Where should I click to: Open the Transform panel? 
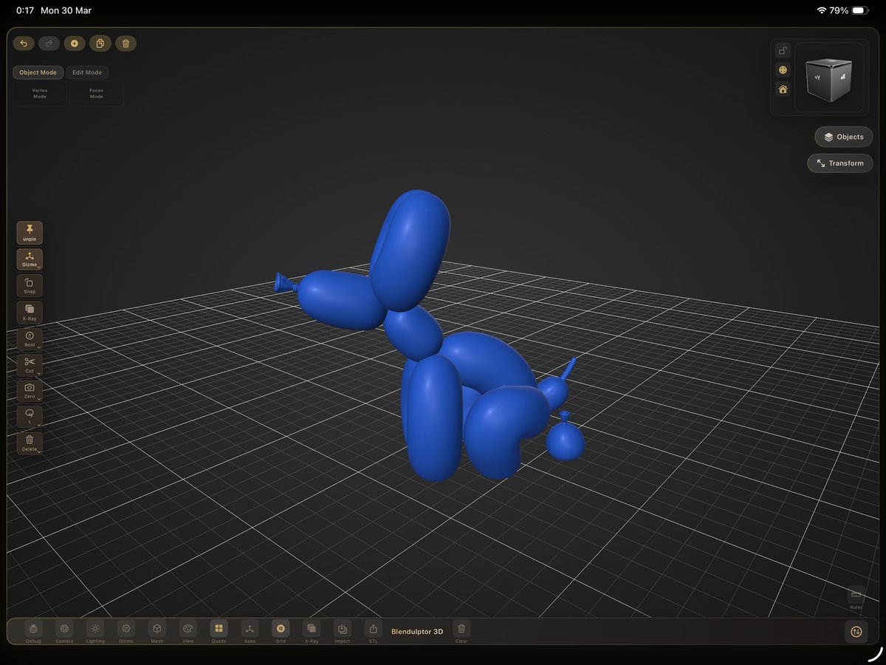(840, 163)
